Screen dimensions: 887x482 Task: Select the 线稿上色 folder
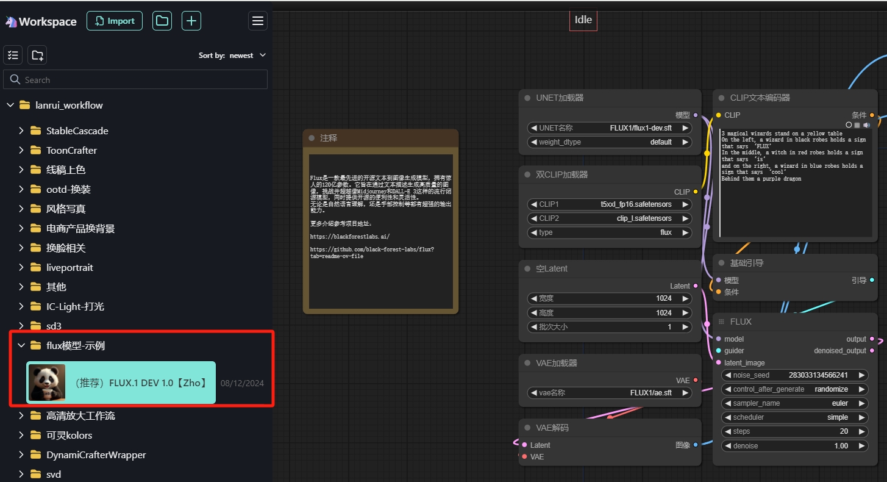point(66,170)
